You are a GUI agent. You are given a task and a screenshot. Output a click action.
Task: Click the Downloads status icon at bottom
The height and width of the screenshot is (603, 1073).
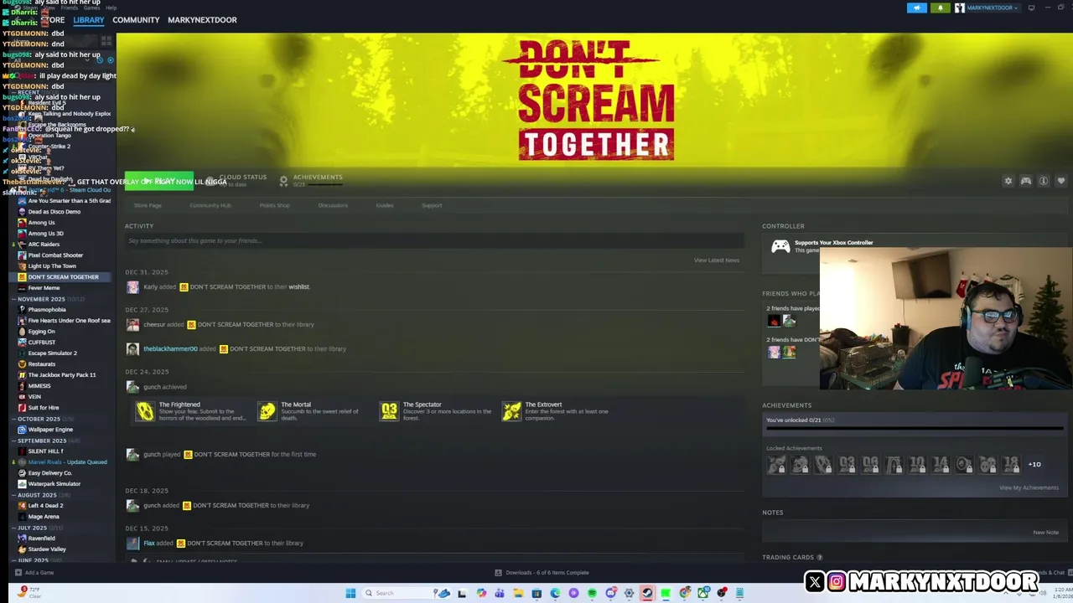(498, 573)
